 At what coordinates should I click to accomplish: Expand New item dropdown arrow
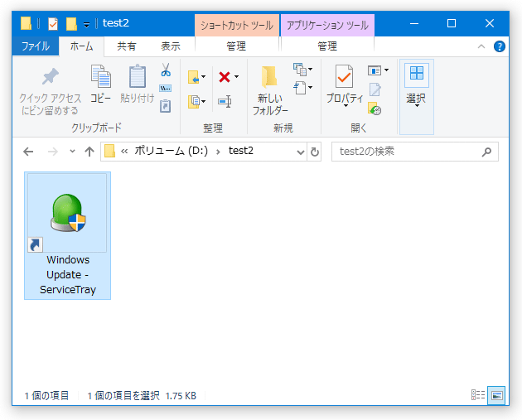(x=310, y=70)
